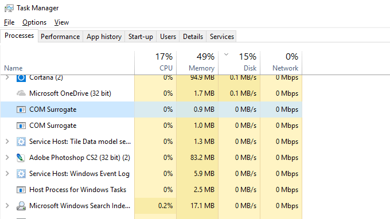This screenshot has height=219, width=390.
Task: Expand the Cortana process group
Action: [7, 77]
